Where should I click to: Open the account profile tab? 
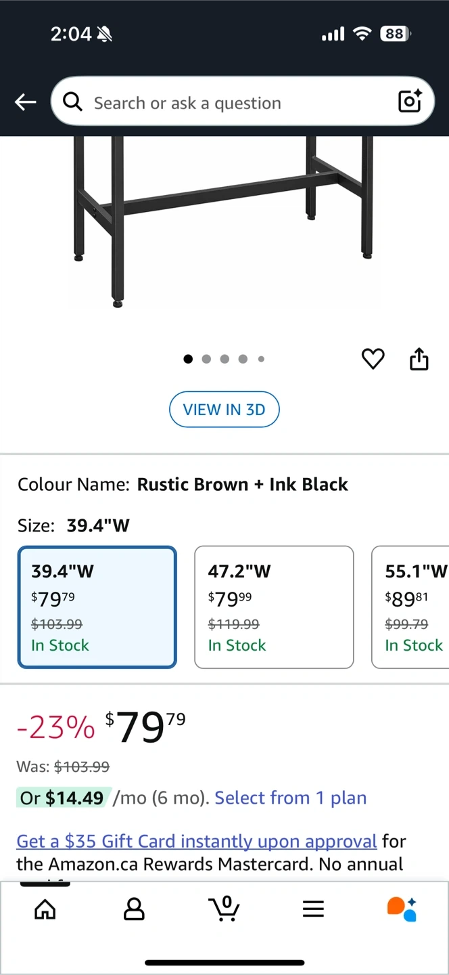pos(134,909)
